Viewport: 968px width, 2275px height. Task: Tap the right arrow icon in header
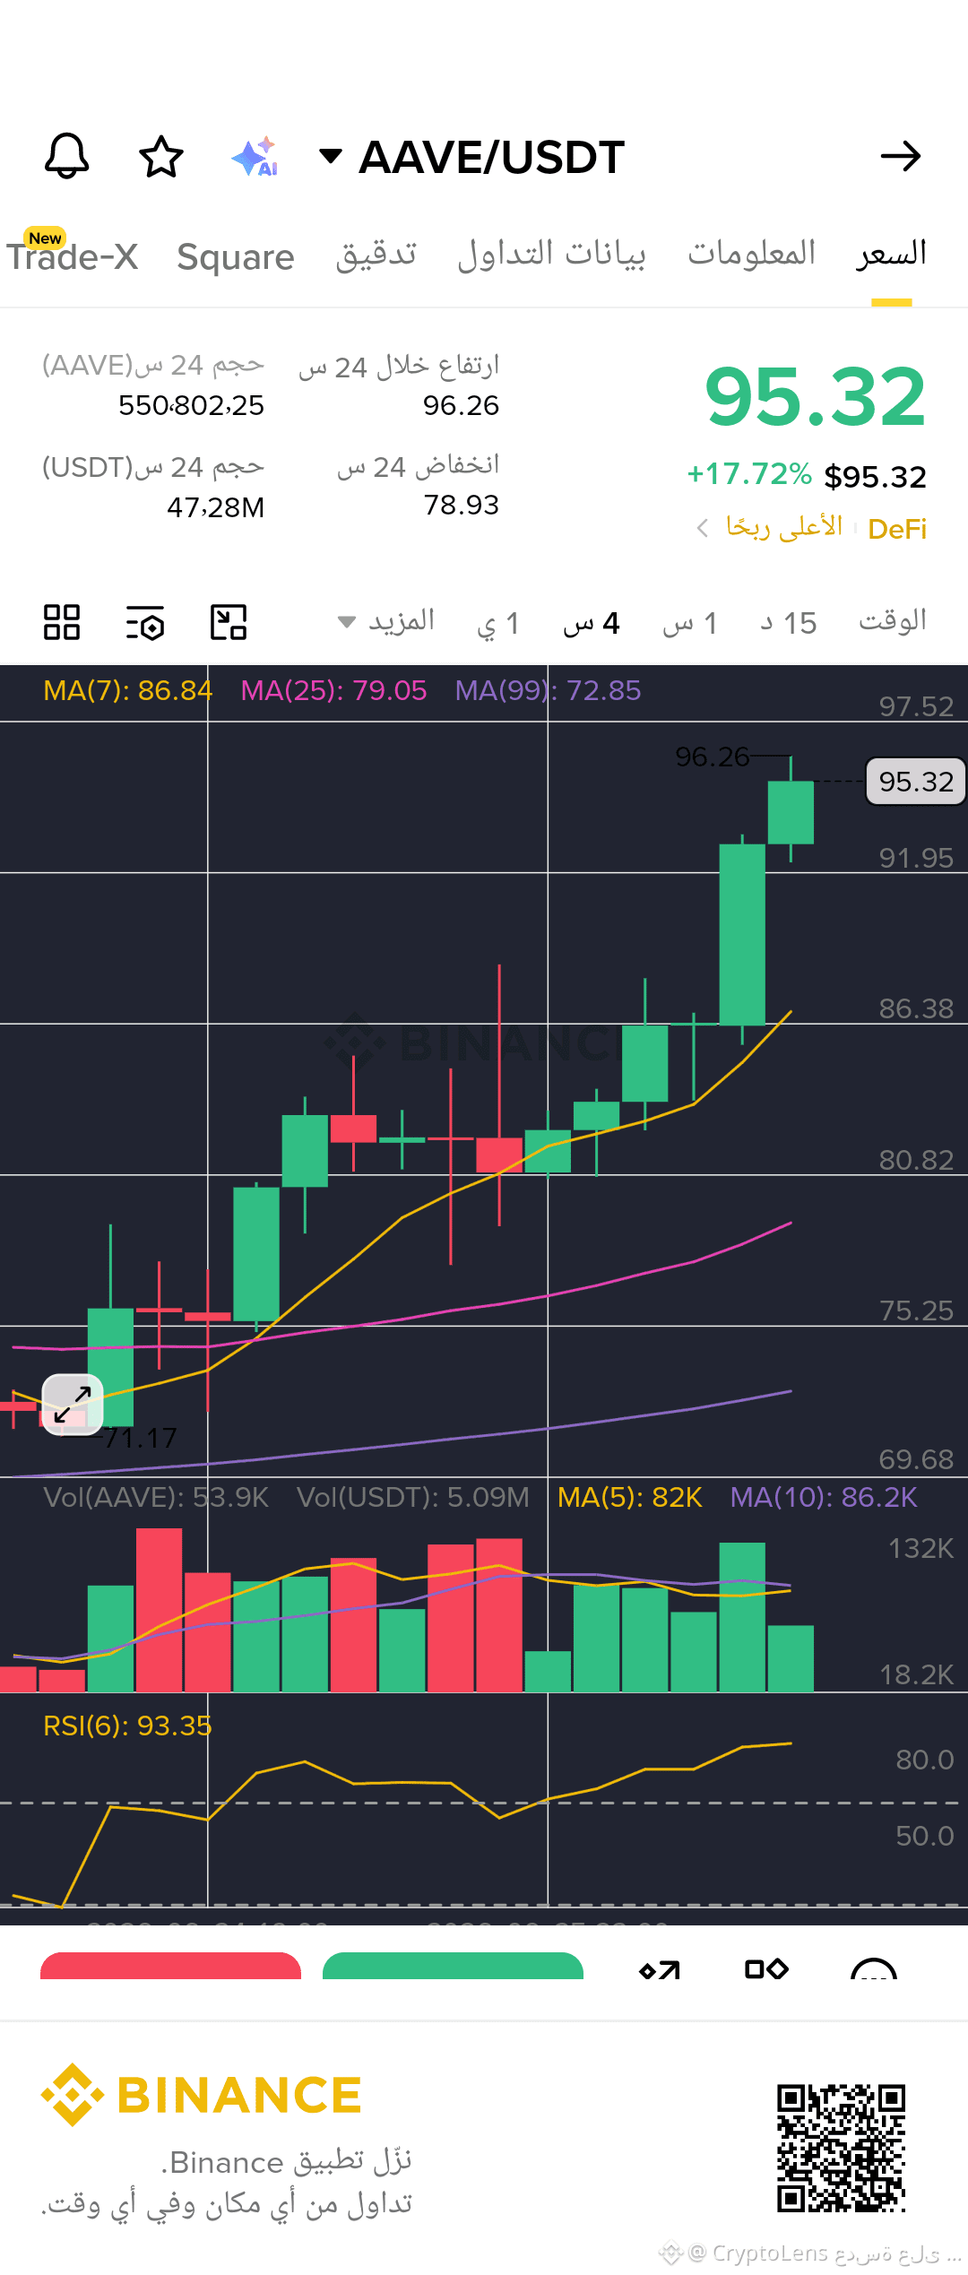coord(901,157)
